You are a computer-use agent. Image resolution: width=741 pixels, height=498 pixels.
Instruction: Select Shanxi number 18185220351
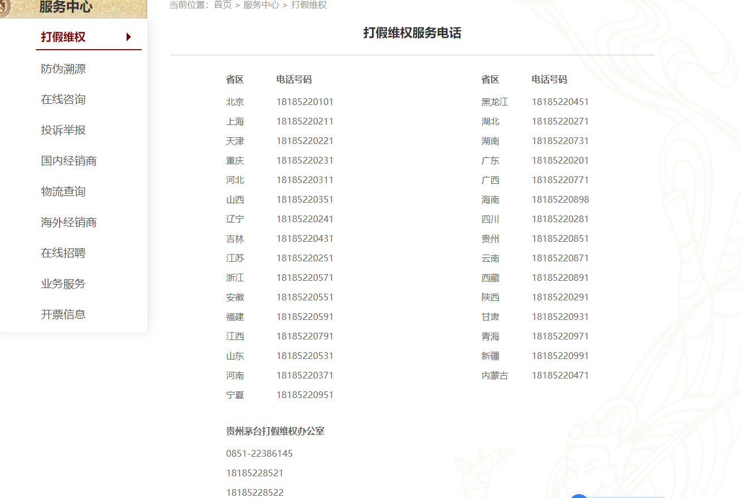pyautogui.click(x=305, y=199)
